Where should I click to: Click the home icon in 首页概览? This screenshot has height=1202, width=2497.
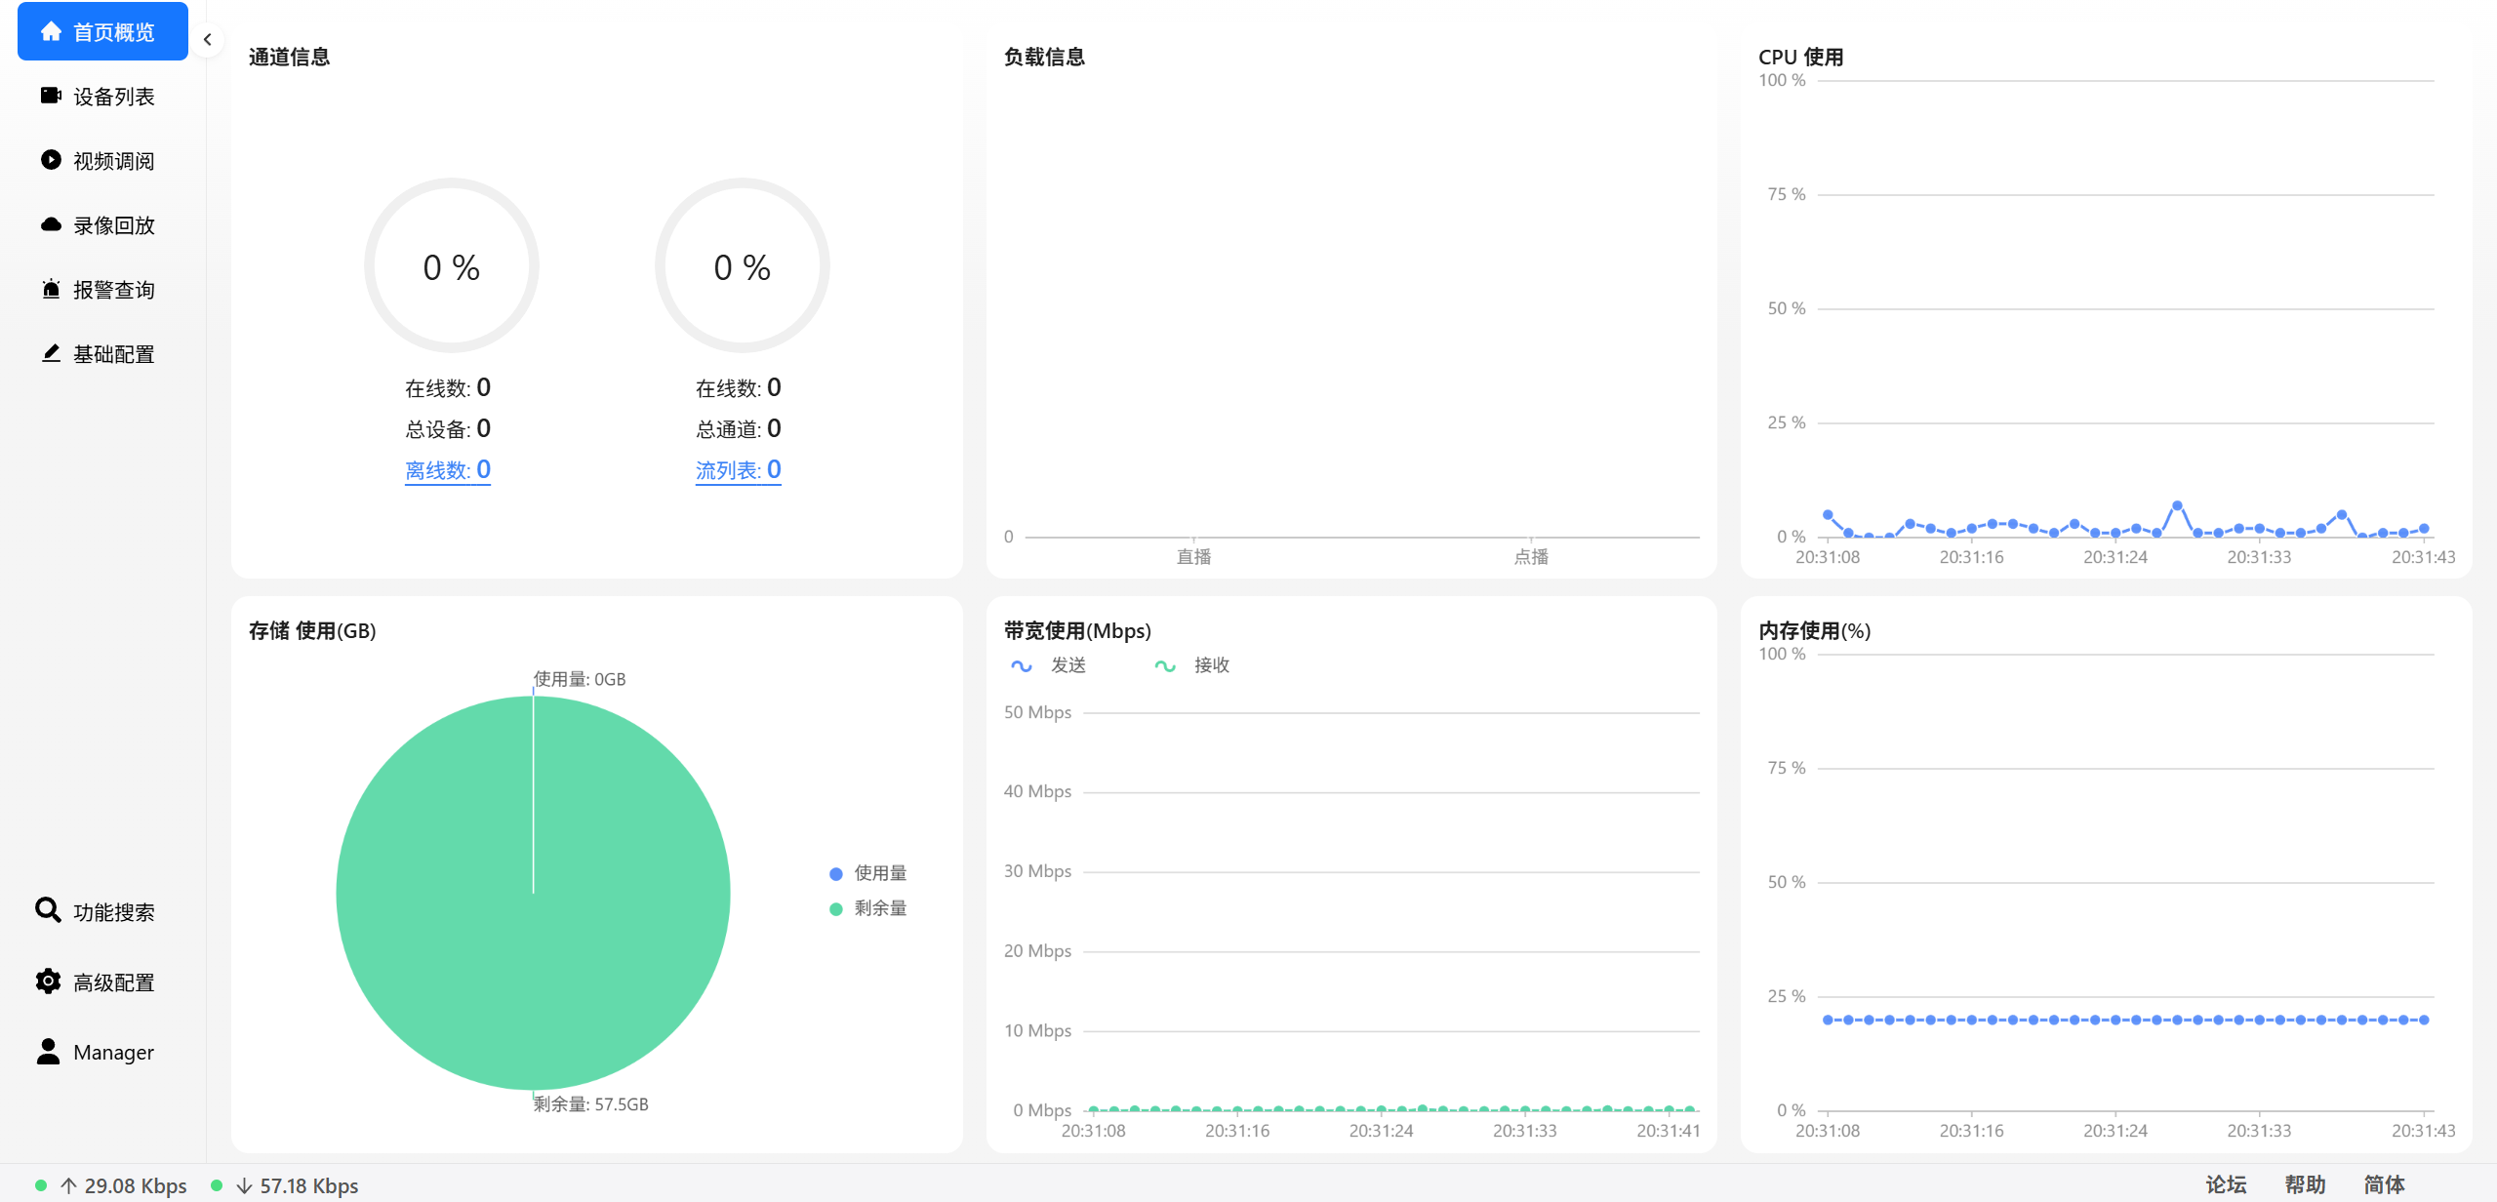coord(51,31)
